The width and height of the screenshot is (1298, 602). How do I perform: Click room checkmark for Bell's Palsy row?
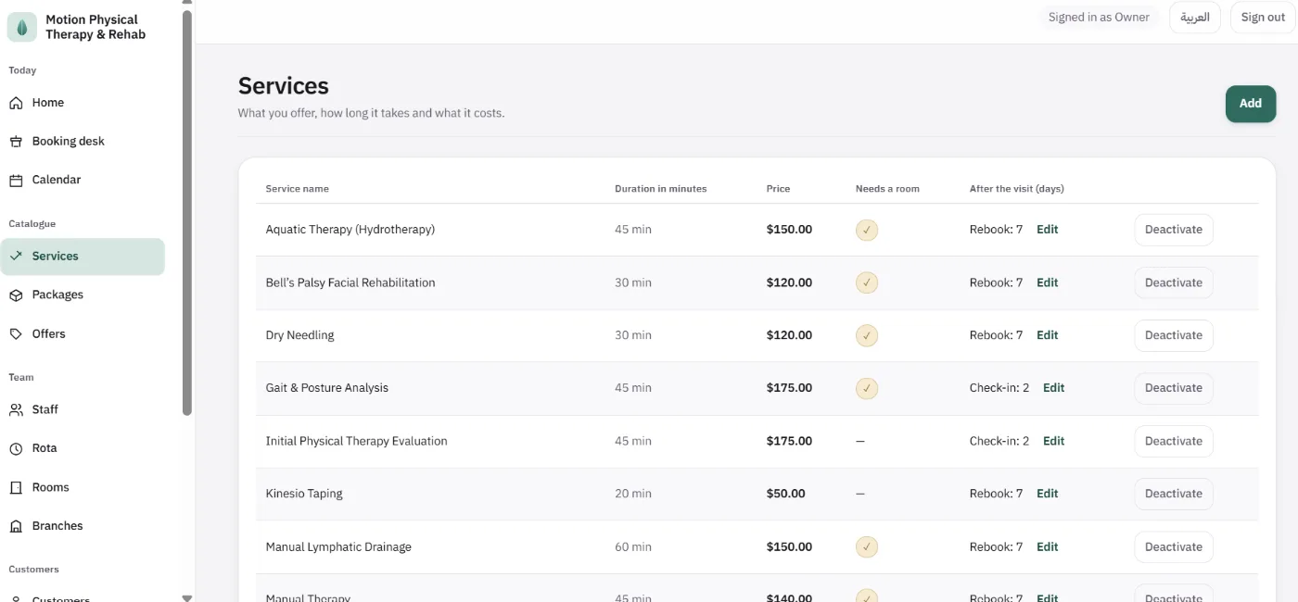click(x=867, y=282)
